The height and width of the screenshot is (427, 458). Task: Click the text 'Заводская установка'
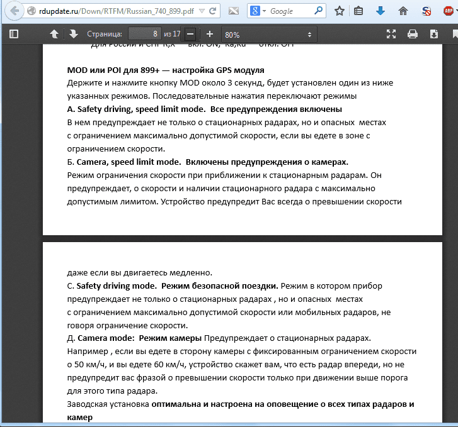coord(108,404)
